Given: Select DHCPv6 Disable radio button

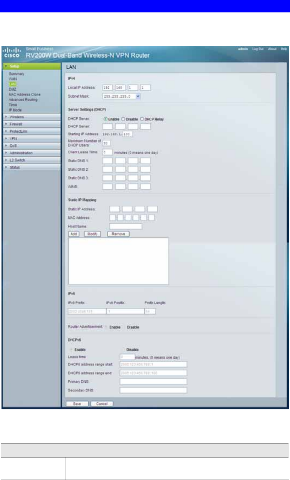Looking at the screenshot, I should click(x=124, y=350).
